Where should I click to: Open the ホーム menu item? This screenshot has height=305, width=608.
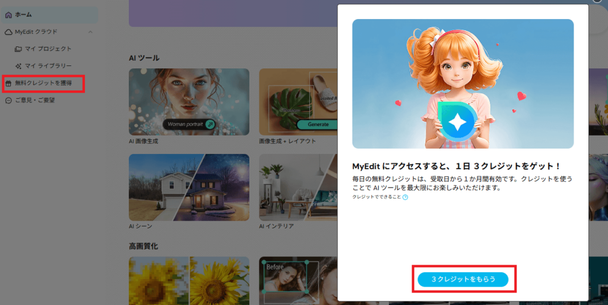pos(24,14)
